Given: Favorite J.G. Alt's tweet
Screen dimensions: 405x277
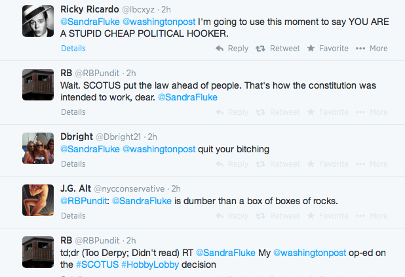Looking at the screenshot, I should click(328, 216).
